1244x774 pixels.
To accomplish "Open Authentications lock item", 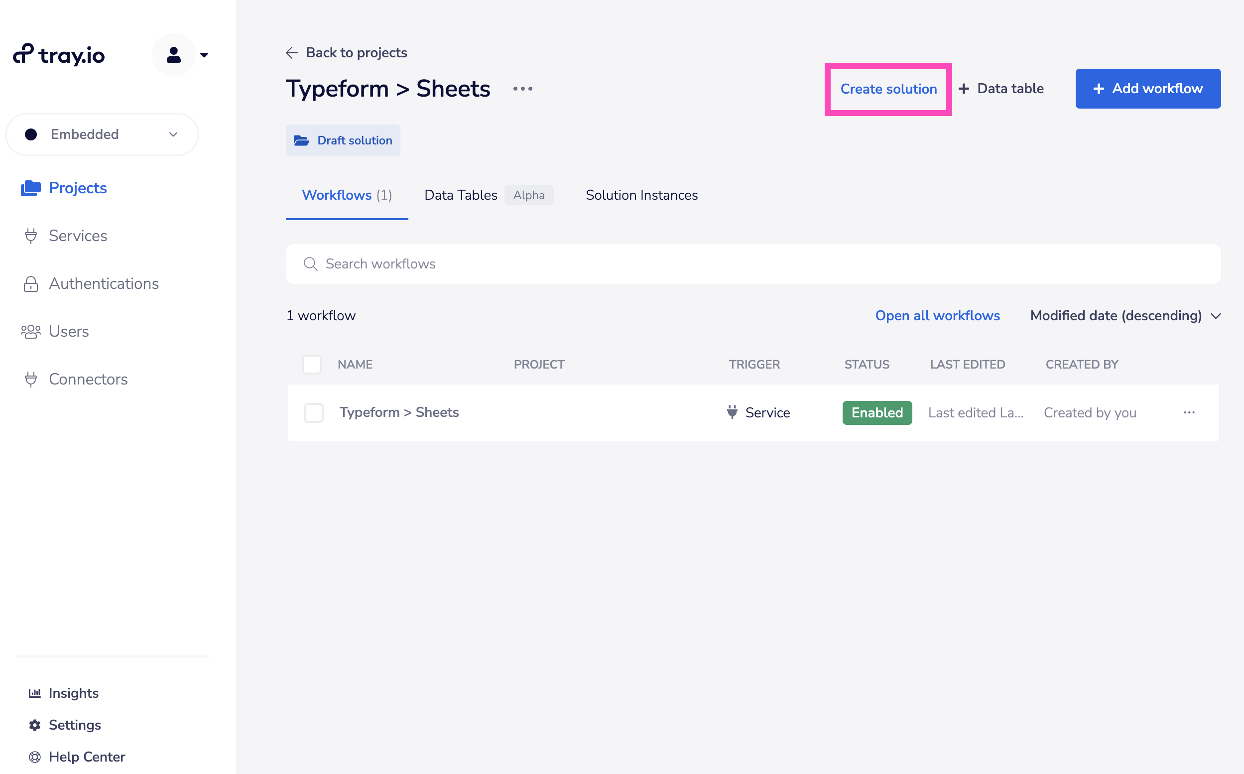I will (104, 283).
